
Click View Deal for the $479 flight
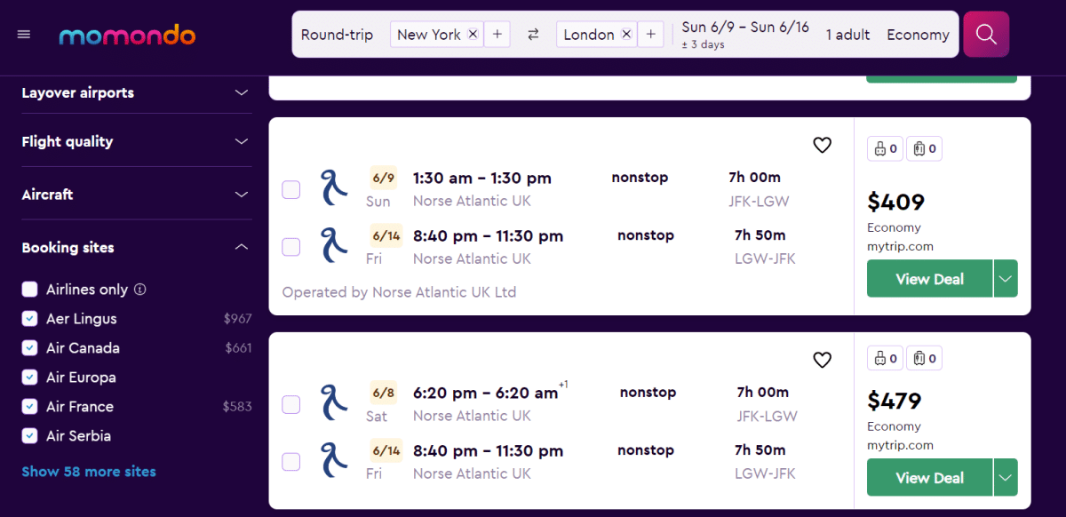coord(929,477)
